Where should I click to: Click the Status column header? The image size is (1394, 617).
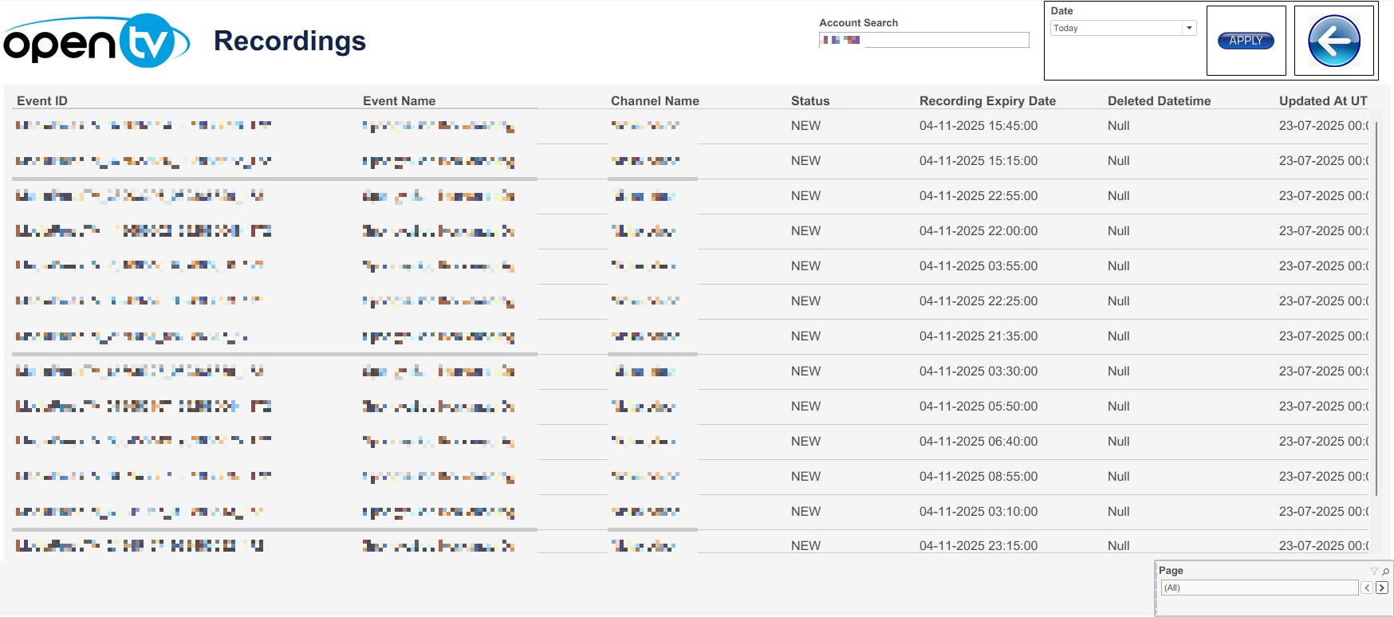pyautogui.click(x=810, y=100)
